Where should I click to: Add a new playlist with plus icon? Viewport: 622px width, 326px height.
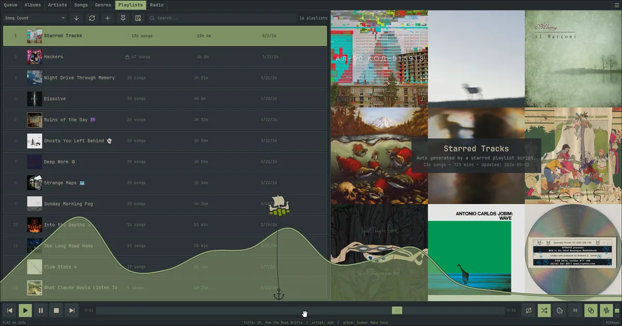pos(107,18)
